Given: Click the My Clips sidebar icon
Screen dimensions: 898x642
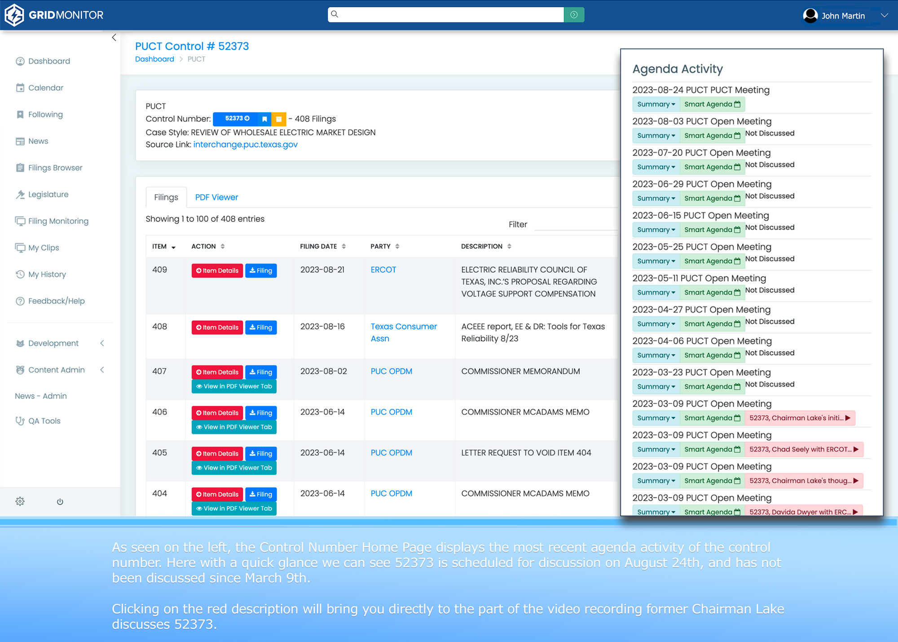Looking at the screenshot, I should pos(20,248).
